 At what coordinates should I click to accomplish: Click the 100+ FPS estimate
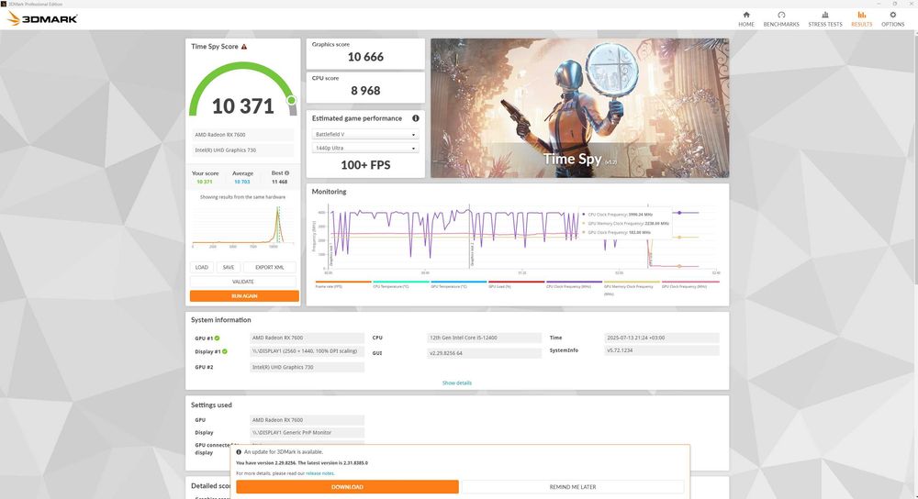[x=365, y=165]
